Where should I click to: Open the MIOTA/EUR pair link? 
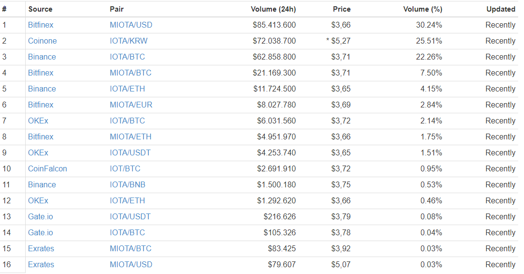pos(130,105)
